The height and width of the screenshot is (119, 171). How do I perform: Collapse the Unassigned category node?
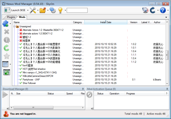point(14,26)
